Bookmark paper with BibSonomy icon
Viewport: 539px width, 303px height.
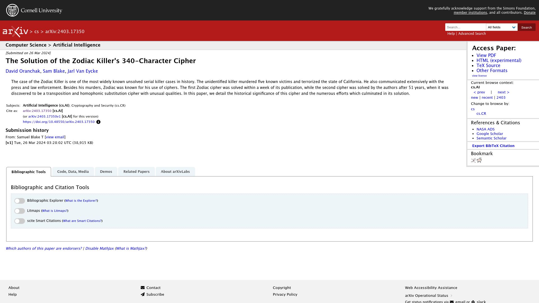473,160
